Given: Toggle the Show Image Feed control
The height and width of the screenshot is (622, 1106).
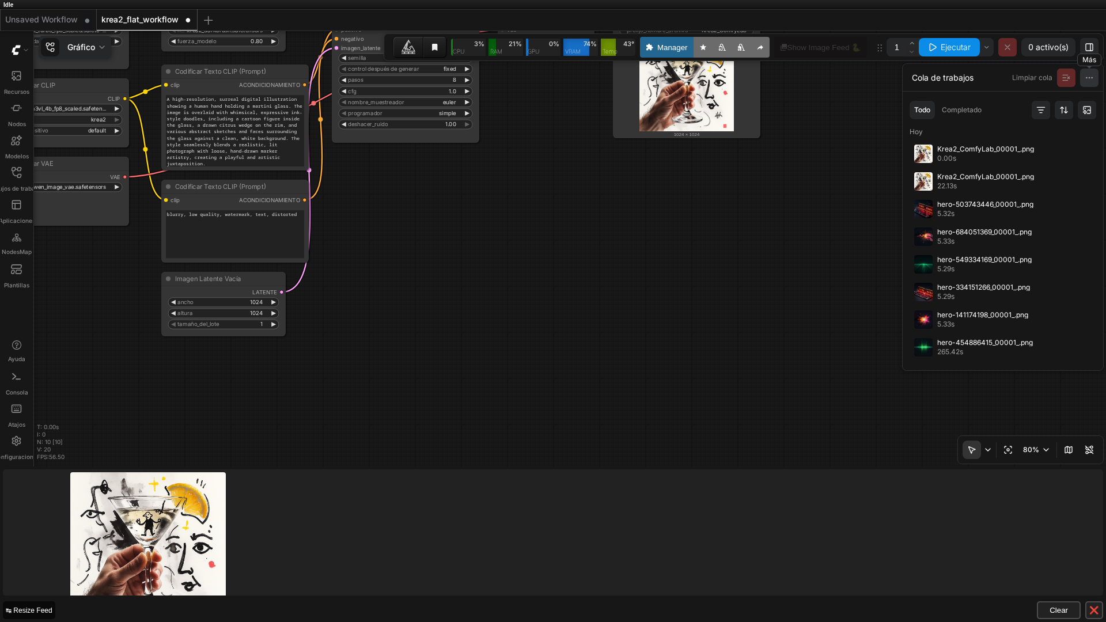Looking at the screenshot, I should [x=820, y=47].
